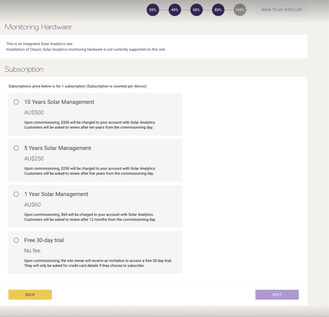Click "This is an Integrated Solar Analytics site."
This screenshot has height=317, width=329.
click(40, 44)
